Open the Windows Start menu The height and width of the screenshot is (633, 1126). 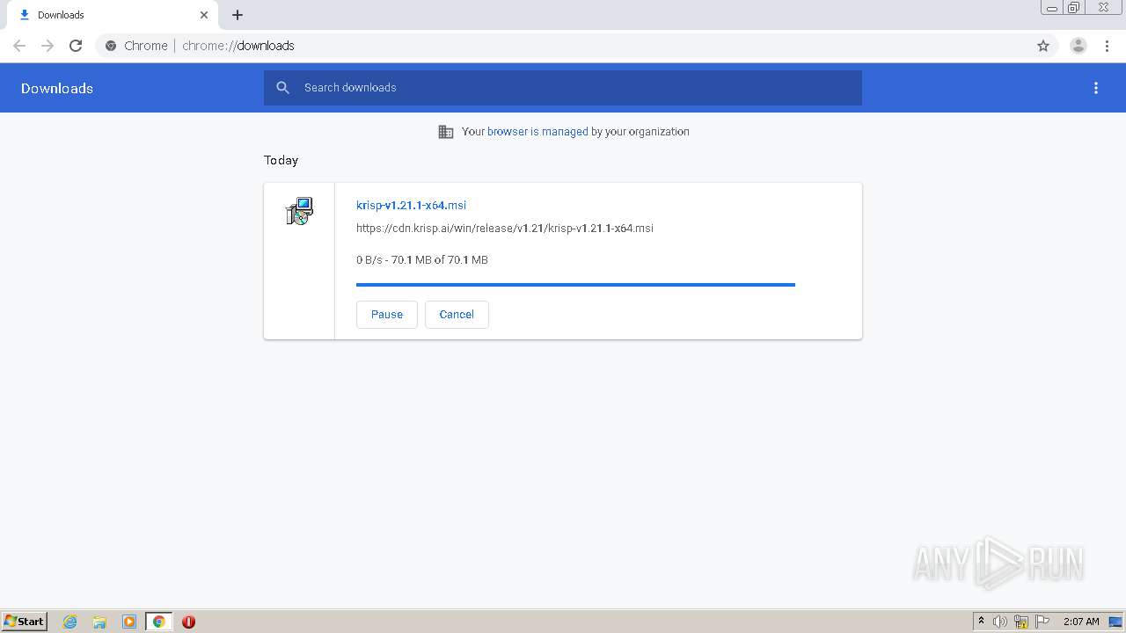pos(25,622)
